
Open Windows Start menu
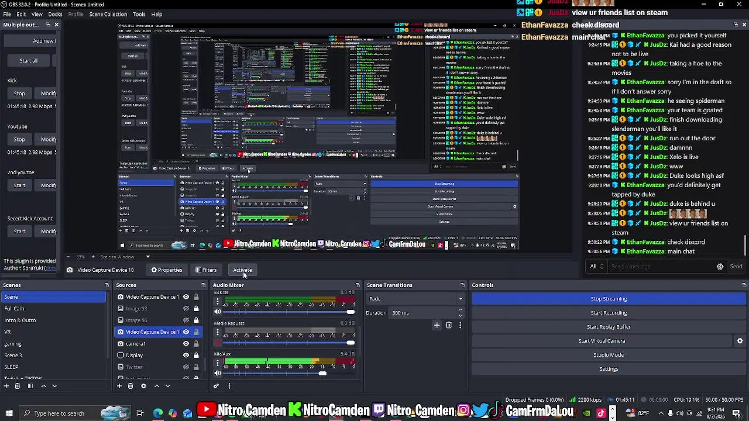tap(9, 413)
